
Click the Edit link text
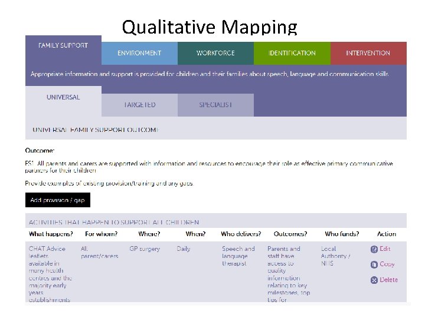coord(385,249)
